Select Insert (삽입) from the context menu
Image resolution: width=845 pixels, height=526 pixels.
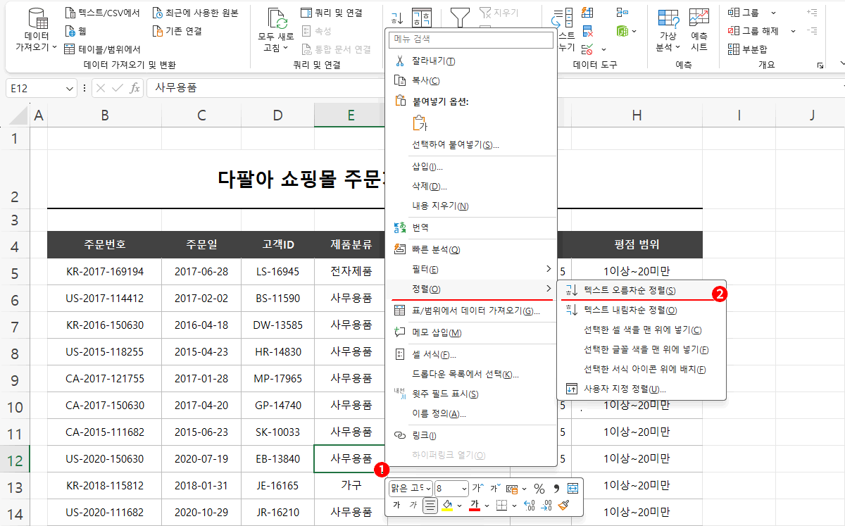[x=472, y=167]
